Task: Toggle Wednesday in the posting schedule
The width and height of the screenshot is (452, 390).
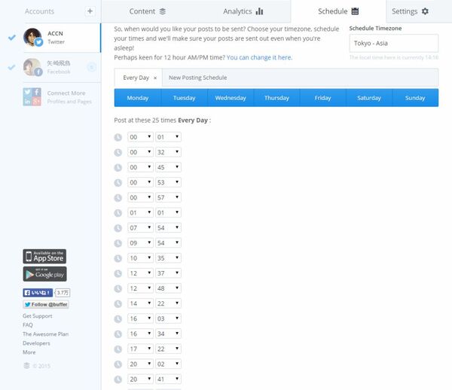Action: (231, 98)
